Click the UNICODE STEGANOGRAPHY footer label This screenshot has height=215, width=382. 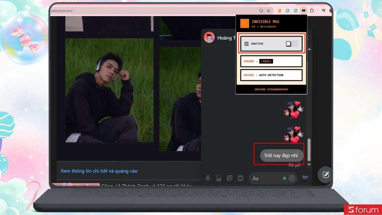pyautogui.click(x=271, y=90)
